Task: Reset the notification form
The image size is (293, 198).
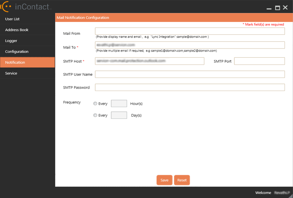Action: [x=182, y=180]
